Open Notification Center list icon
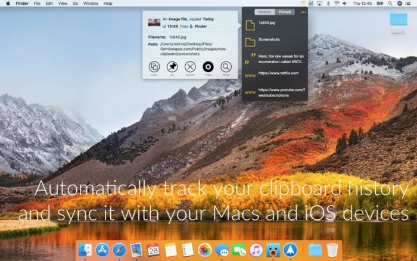This screenshot has width=417, height=261. coord(408,4)
